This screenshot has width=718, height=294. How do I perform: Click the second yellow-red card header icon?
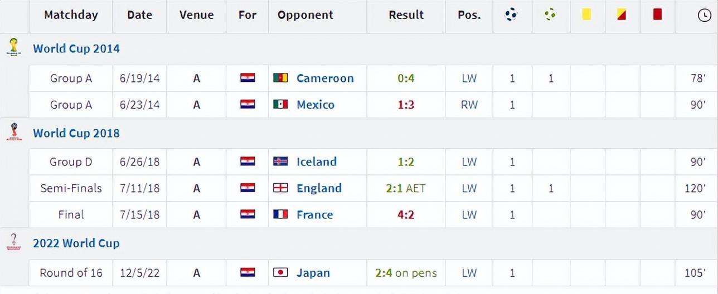click(622, 14)
